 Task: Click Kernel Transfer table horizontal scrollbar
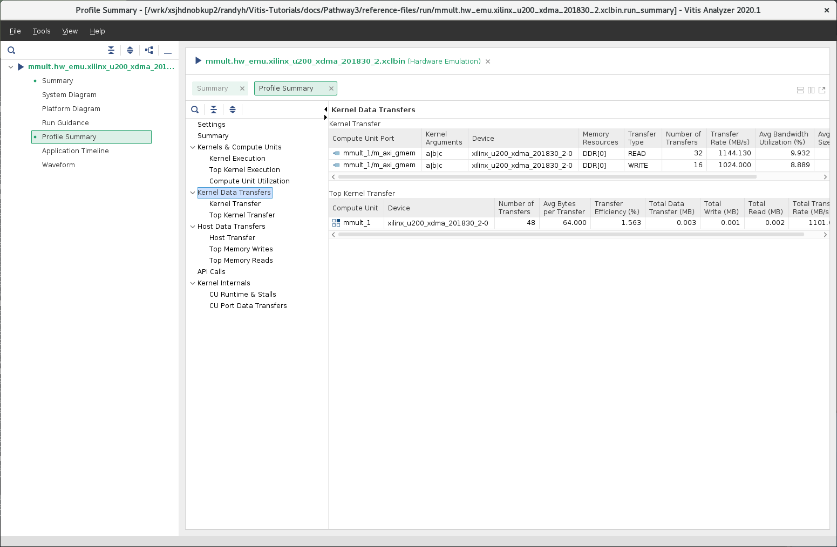(x=547, y=177)
